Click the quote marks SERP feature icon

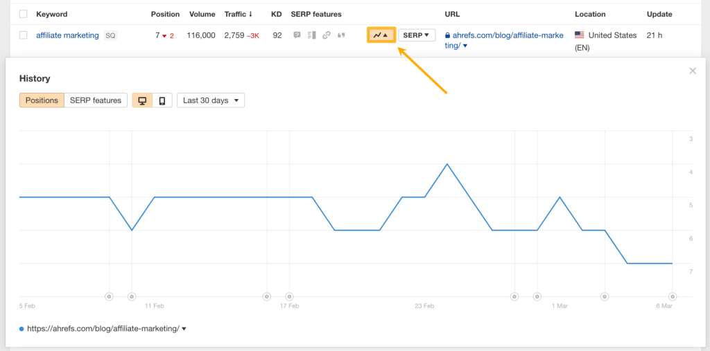point(341,35)
